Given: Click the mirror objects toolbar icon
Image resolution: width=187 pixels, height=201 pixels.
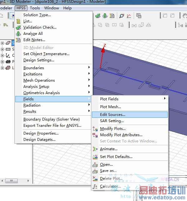Looking at the screenshot, I should click(x=148, y=25).
